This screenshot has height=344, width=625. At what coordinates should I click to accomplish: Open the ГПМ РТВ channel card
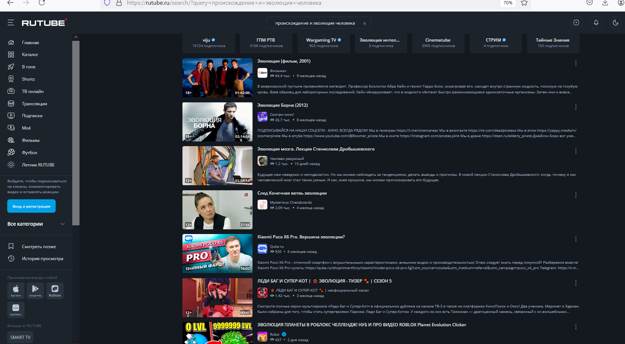click(x=266, y=43)
